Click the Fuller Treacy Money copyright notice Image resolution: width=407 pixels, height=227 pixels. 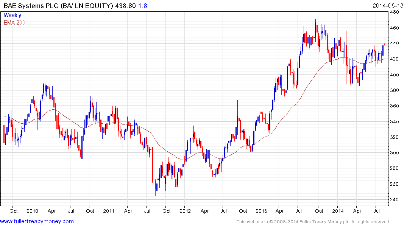pos(313,222)
